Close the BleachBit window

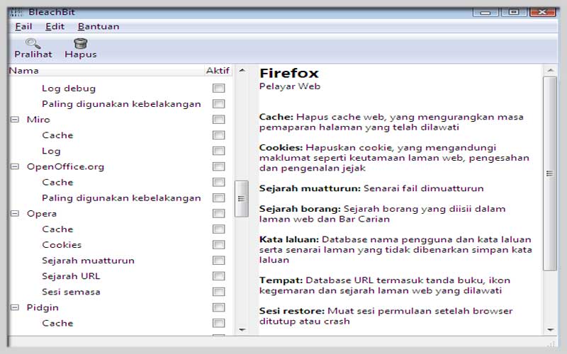(542, 13)
